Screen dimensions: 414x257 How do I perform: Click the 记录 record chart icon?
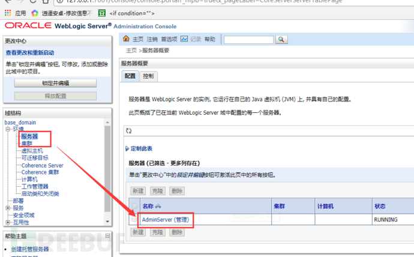point(184,39)
